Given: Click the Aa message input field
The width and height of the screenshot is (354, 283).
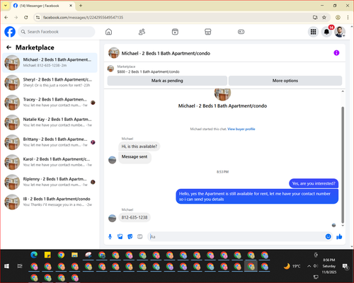Looking at the screenshot, I should click(236, 236).
